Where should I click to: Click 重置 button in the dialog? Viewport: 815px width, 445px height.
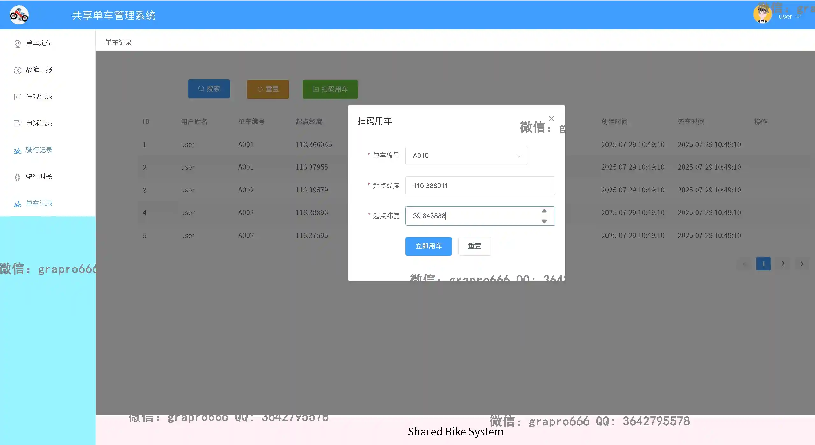pos(475,246)
